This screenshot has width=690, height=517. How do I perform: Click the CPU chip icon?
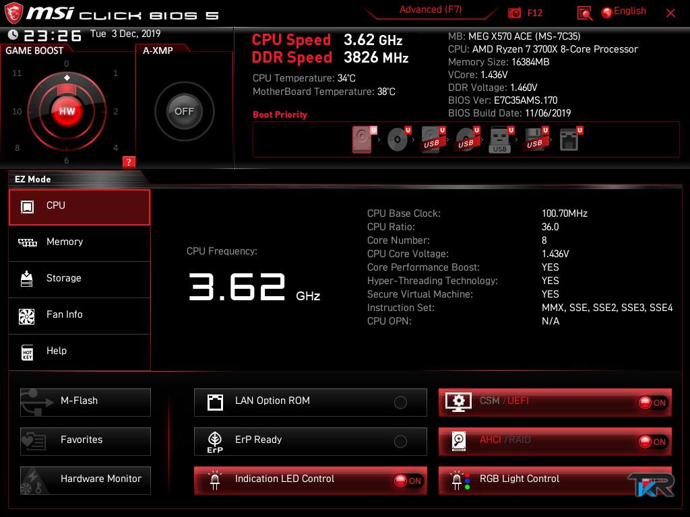pos(27,206)
